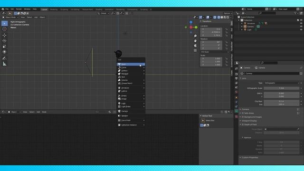
Task: Click the Location Y value field
Action: (x=211, y=32)
